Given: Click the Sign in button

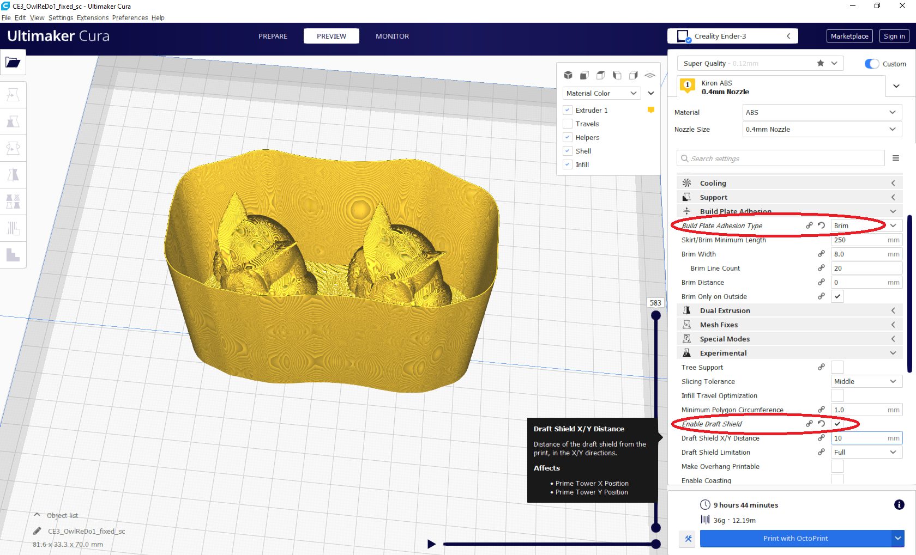Looking at the screenshot, I should click(894, 36).
